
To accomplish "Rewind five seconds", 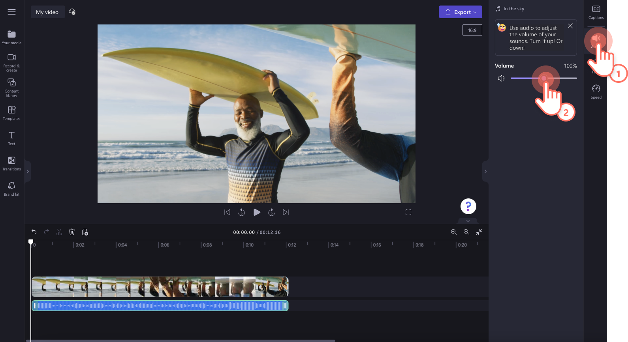I will (x=242, y=212).
